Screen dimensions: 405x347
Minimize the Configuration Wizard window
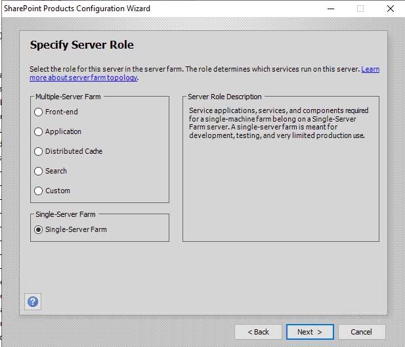click(331, 9)
